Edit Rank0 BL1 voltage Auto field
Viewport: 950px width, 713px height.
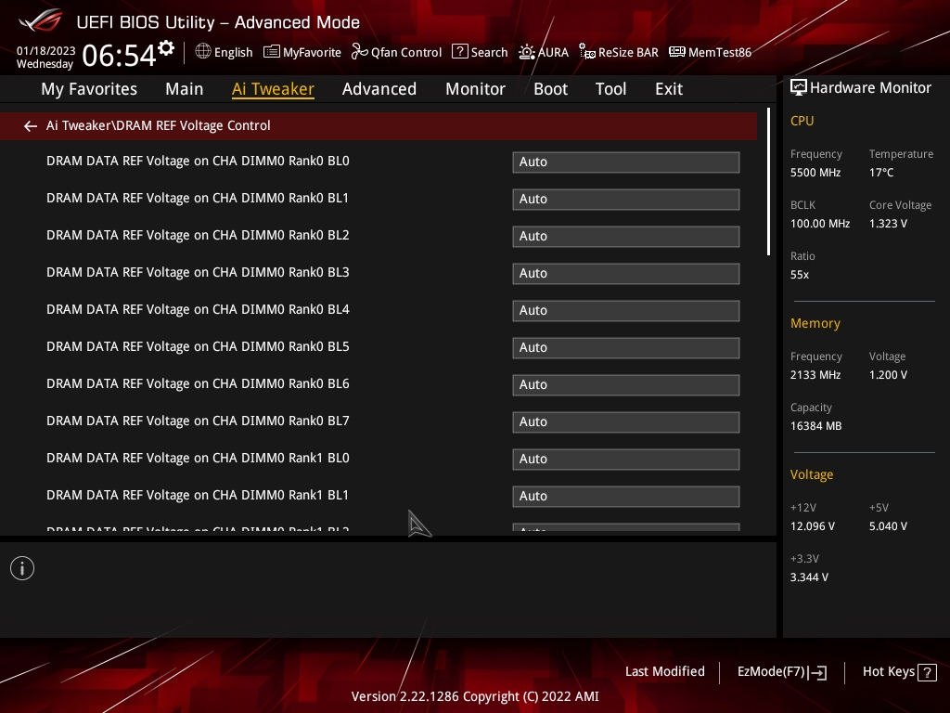(x=626, y=199)
